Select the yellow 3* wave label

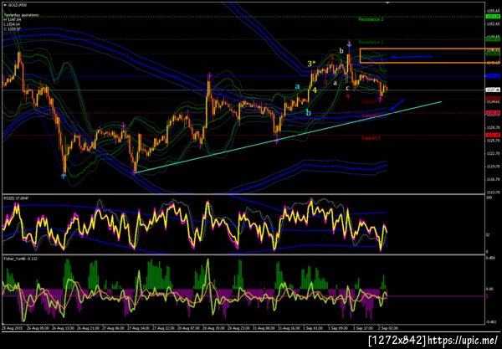click(311, 64)
